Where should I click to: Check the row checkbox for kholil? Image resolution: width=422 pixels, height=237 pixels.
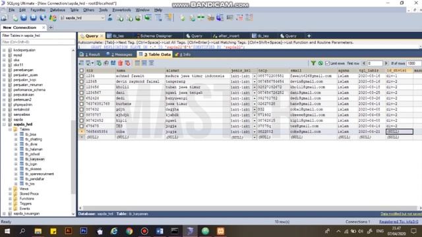[x=82, y=87]
